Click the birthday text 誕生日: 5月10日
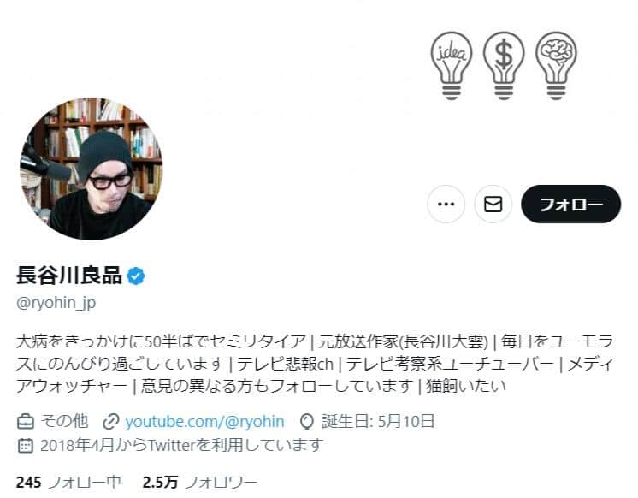The width and height of the screenshot is (638, 498). [x=378, y=422]
